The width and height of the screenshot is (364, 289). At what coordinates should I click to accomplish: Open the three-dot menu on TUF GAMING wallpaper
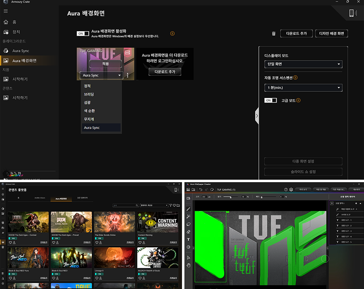pos(127,75)
